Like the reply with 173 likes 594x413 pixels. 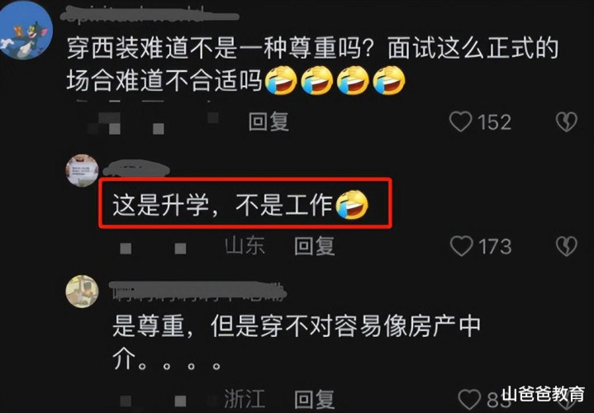pyautogui.click(x=461, y=246)
